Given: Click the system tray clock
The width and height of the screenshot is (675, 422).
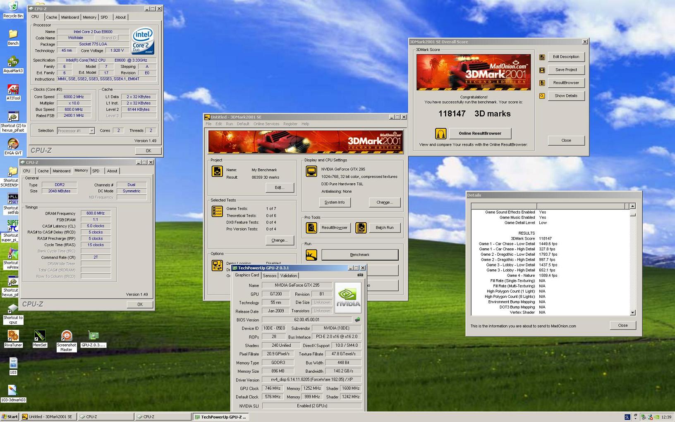Looking at the screenshot, I should tap(666, 417).
